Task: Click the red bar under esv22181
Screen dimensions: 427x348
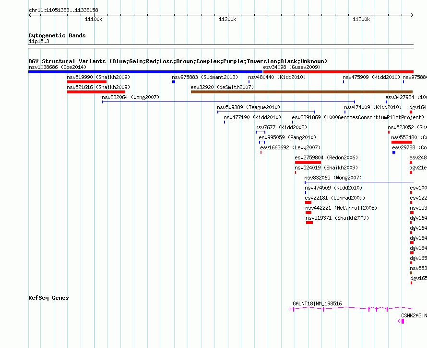Action: click(x=308, y=202)
